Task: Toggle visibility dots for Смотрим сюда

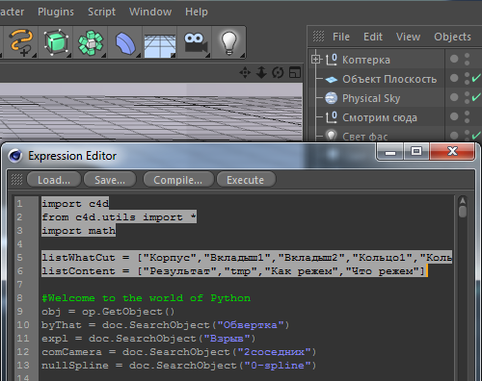Action: coord(467,117)
